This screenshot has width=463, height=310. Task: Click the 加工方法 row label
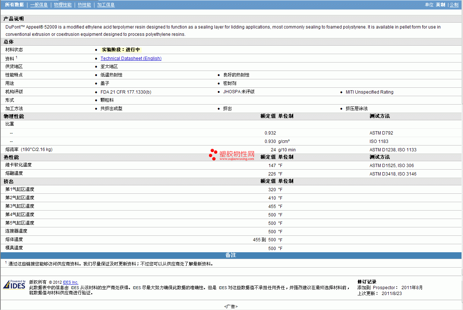(14, 109)
